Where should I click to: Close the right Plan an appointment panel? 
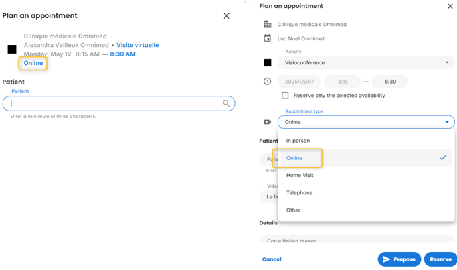pos(450,6)
